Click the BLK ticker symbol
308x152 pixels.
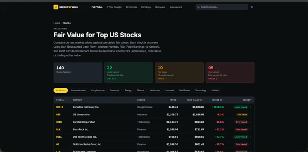(x=59, y=130)
